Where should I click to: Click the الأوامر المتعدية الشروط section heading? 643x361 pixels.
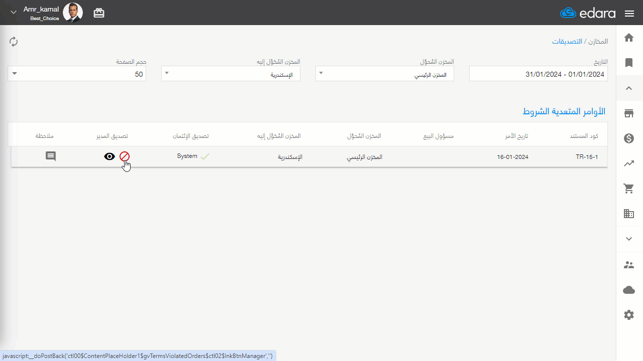click(x=564, y=111)
